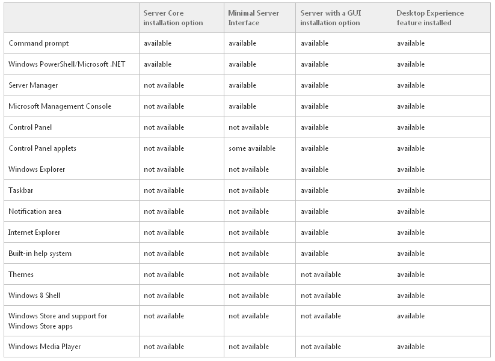Click the Server Core installation option header
The image size is (495, 361).
173,18
